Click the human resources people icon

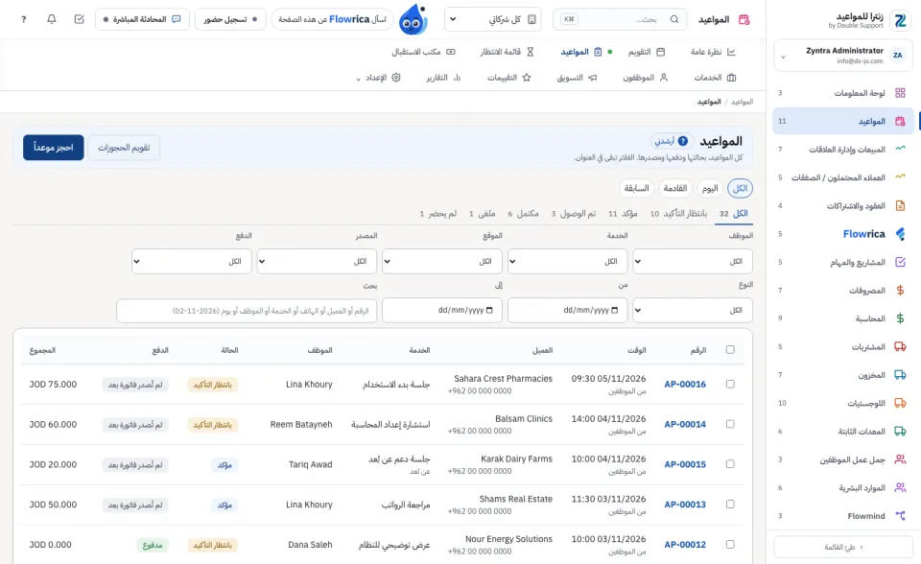coord(900,487)
